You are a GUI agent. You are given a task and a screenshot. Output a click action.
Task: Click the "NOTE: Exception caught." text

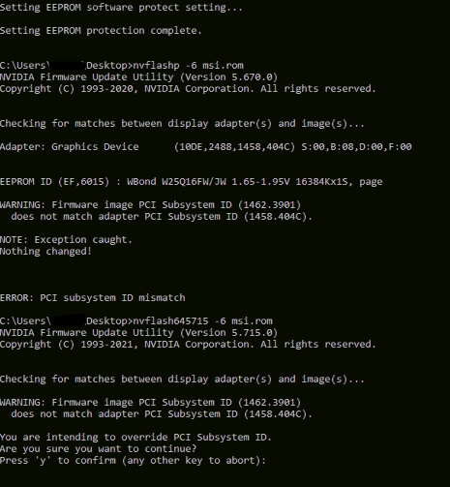[66, 240]
